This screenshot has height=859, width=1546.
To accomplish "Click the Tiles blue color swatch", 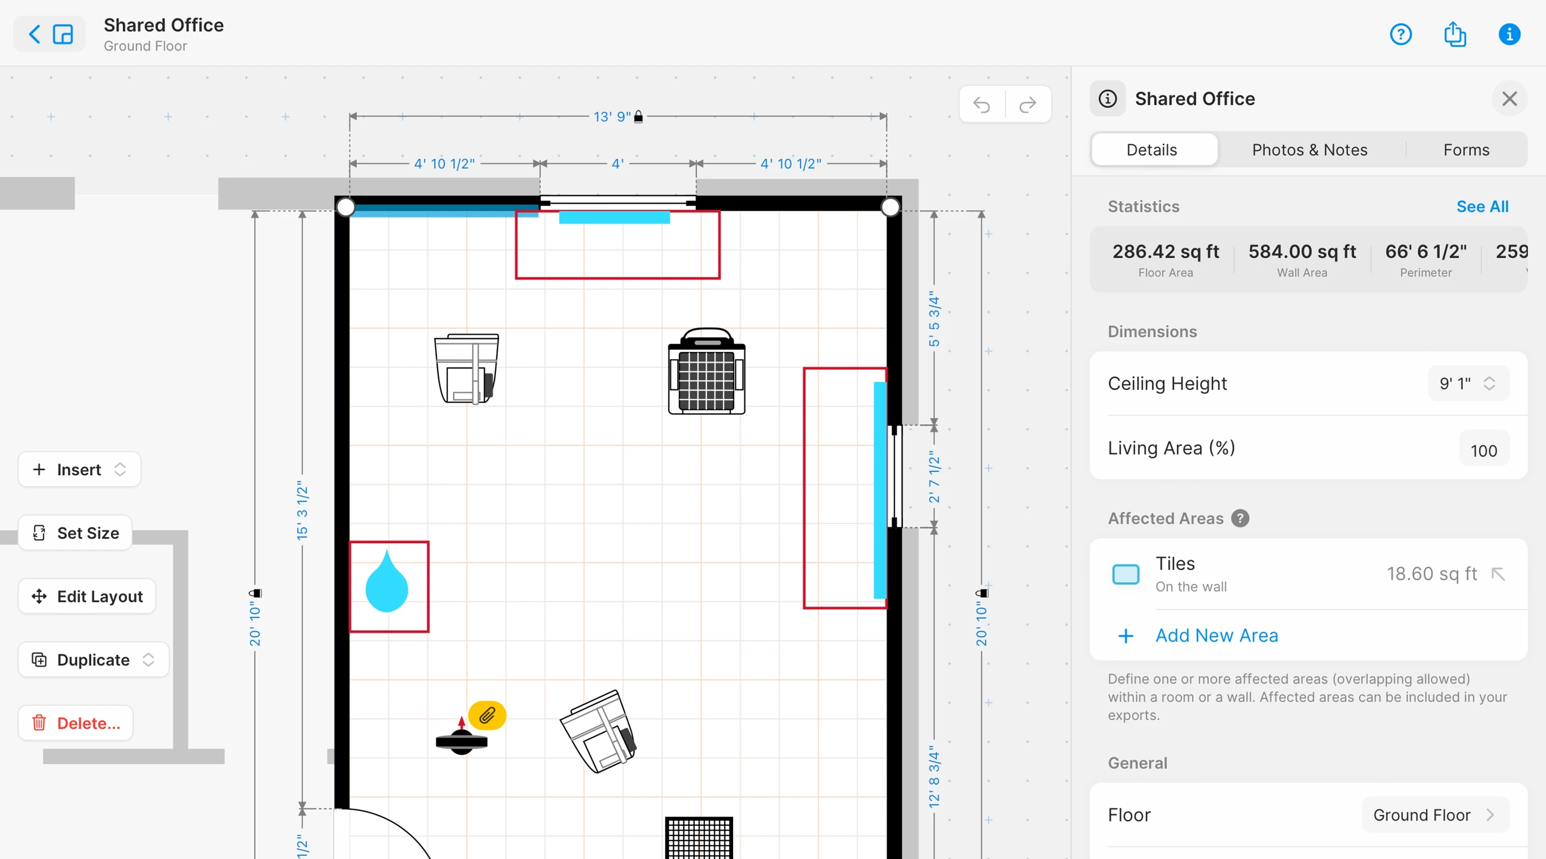I will point(1125,574).
